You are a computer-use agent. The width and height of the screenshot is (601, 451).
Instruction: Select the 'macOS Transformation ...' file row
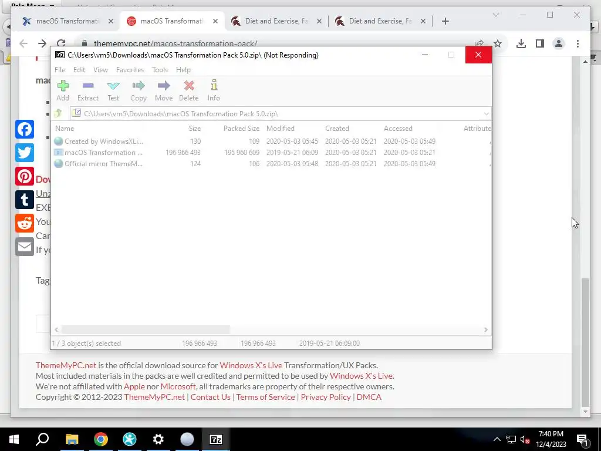271,153
